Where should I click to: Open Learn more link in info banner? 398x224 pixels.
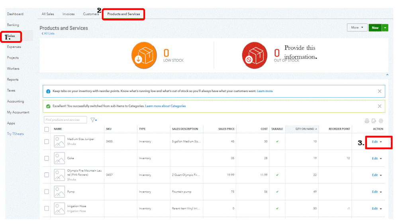point(265,91)
